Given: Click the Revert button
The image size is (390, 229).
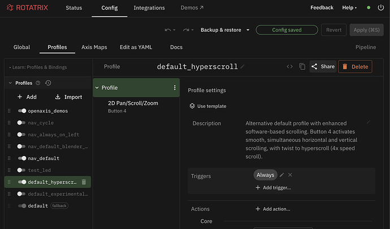Looking at the screenshot, I should click(334, 30).
